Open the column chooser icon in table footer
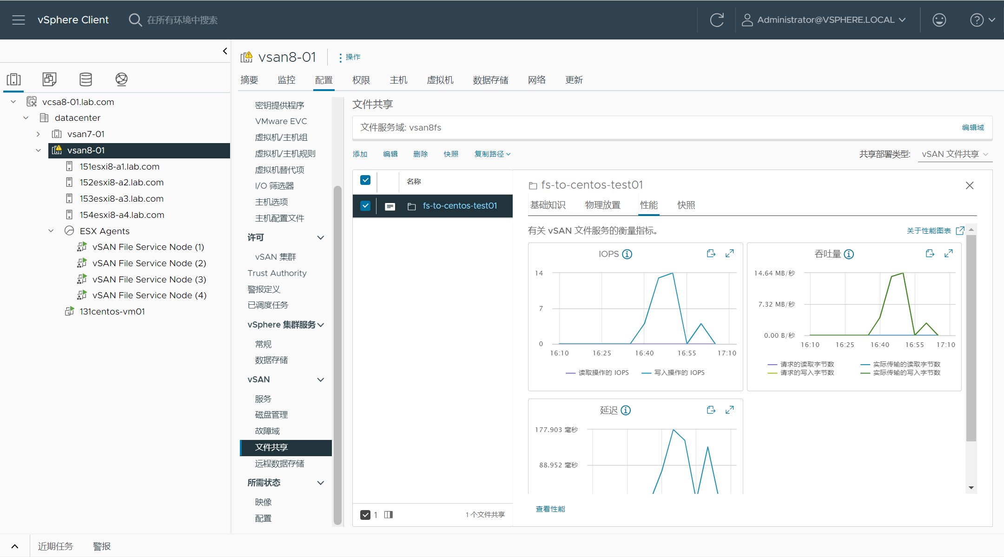The image size is (1004, 557). pos(389,514)
